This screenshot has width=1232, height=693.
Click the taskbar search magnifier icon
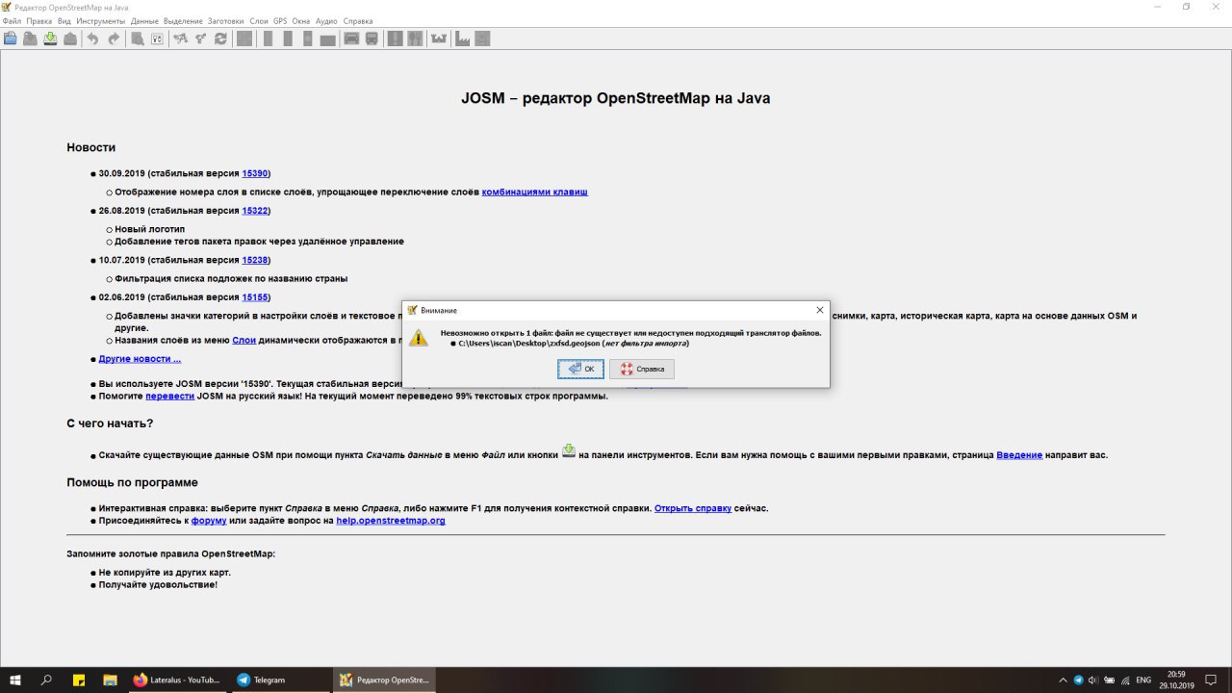[x=46, y=680]
